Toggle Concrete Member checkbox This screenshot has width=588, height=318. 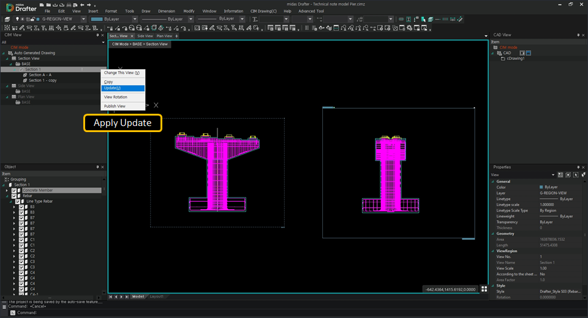[14, 190]
